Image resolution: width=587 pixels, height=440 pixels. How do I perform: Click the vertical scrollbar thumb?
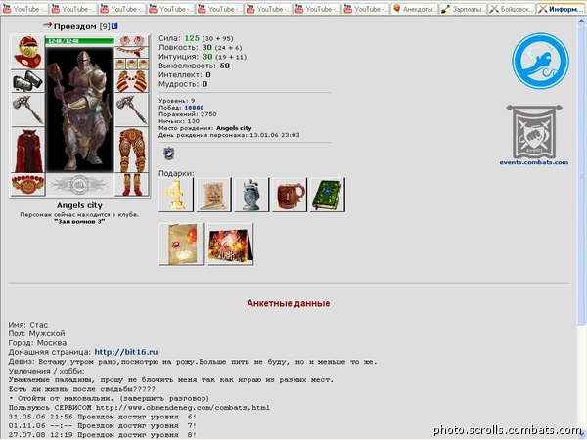582,176
